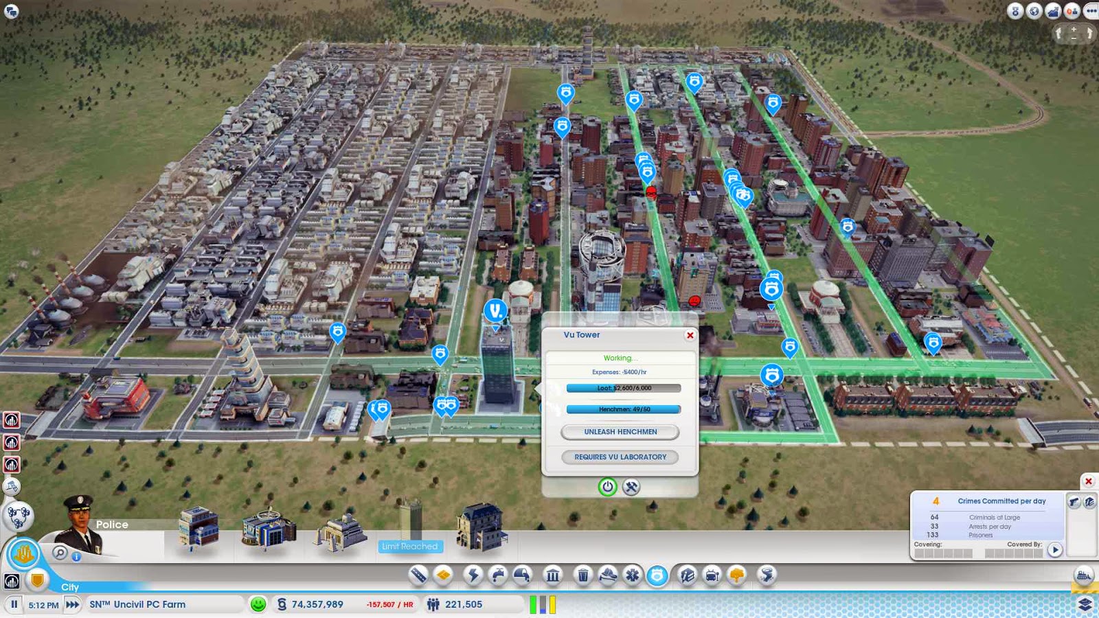
Task: Click the topmost red city alert icon
Action: click(12, 420)
